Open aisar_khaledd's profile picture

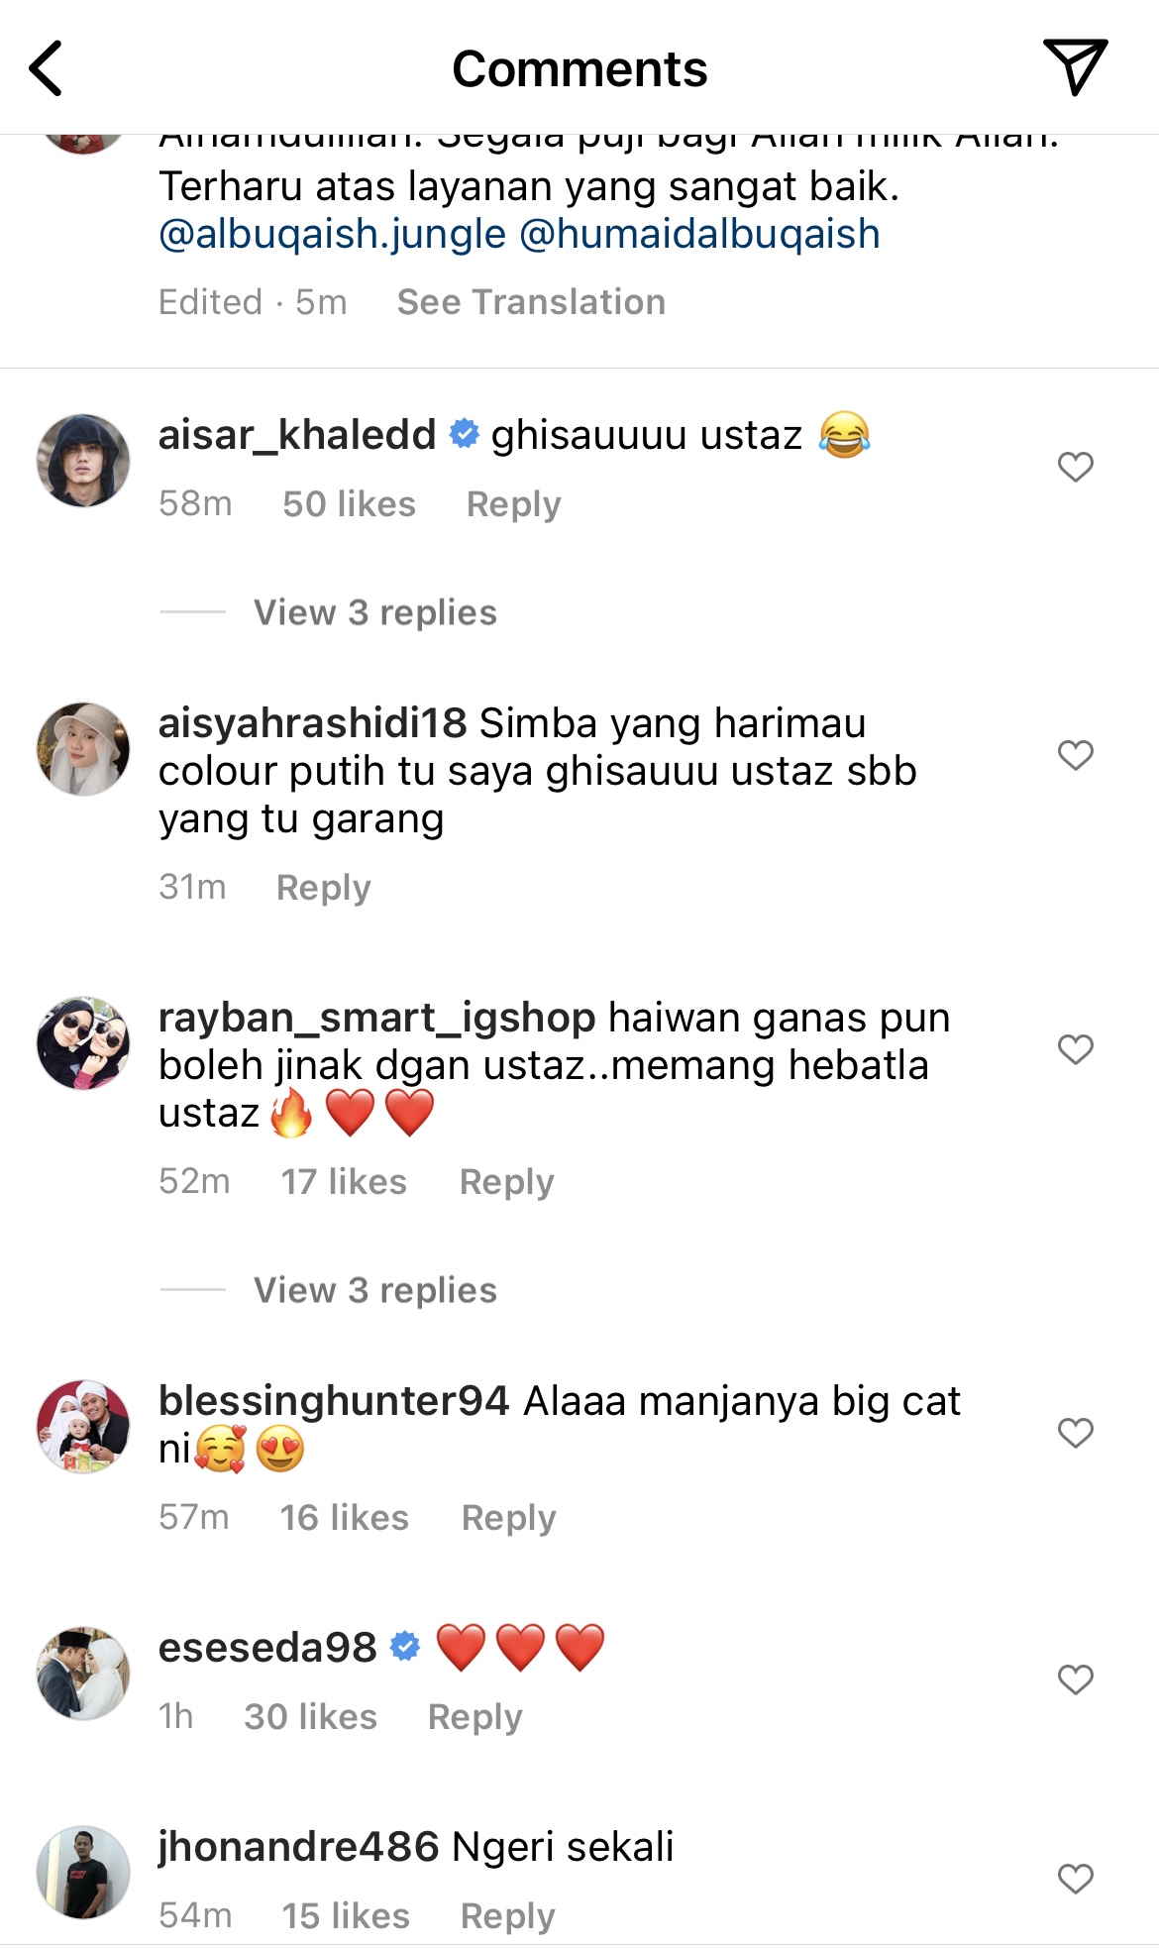tap(83, 461)
